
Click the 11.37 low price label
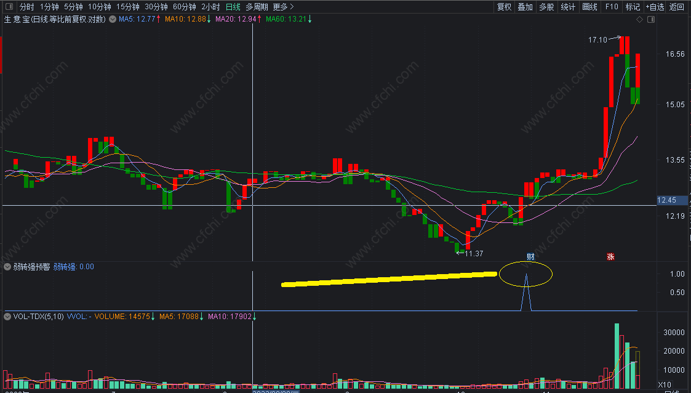(474, 254)
